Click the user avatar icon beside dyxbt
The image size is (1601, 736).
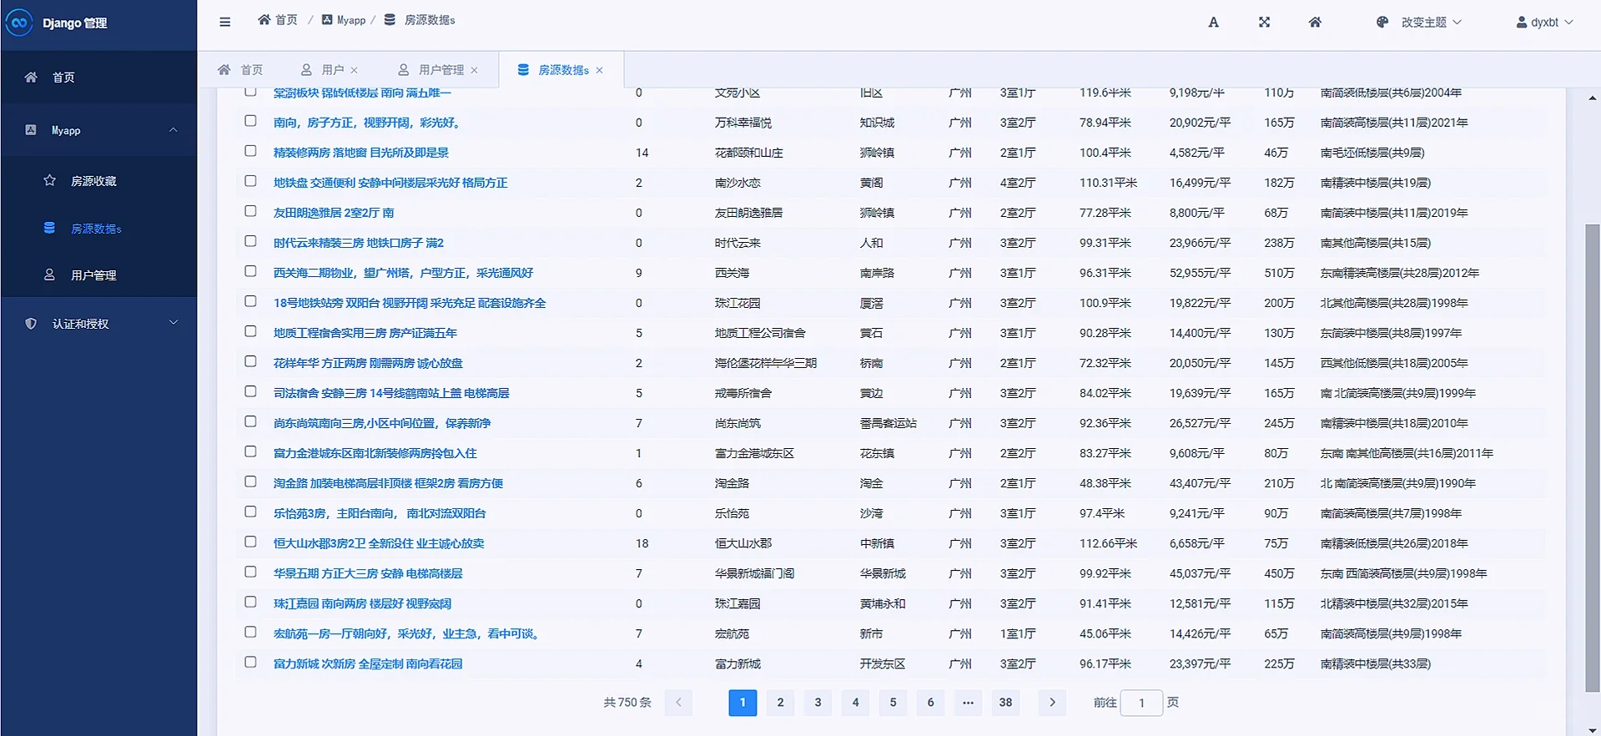coord(1522,23)
